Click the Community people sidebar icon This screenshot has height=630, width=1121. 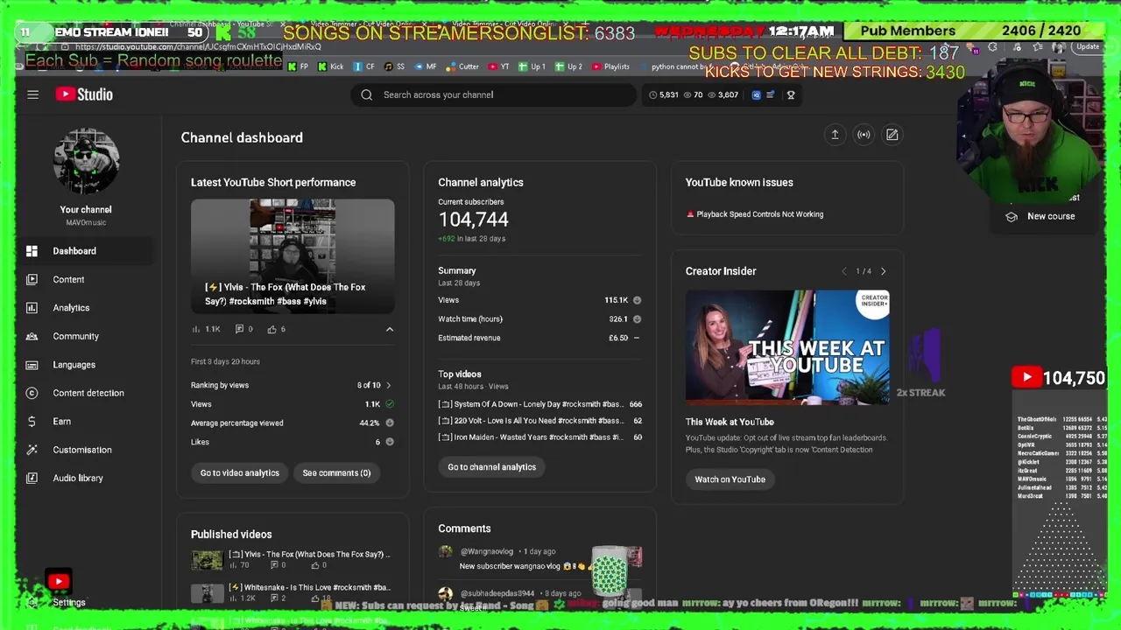[x=32, y=336]
